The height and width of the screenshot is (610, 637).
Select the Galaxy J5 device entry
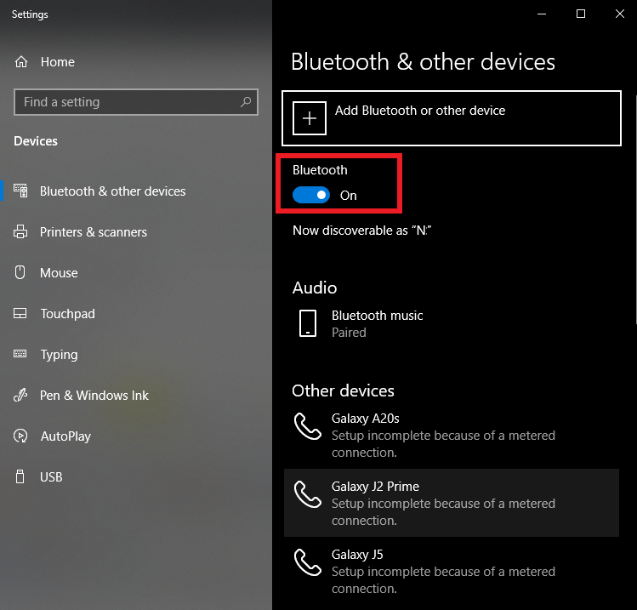click(x=452, y=571)
